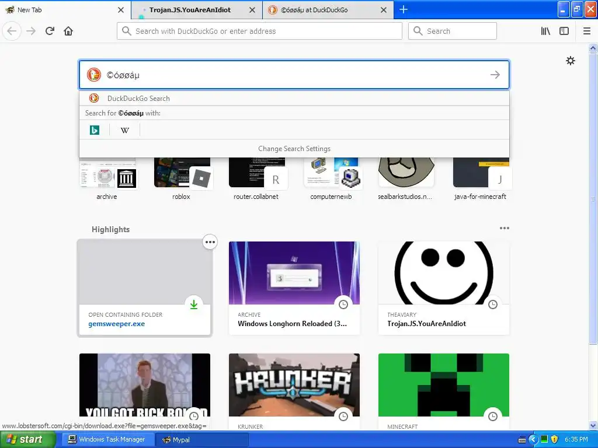This screenshot has height=448, width=598.
Task: Click the Highlights section heading
Action: 110,229
